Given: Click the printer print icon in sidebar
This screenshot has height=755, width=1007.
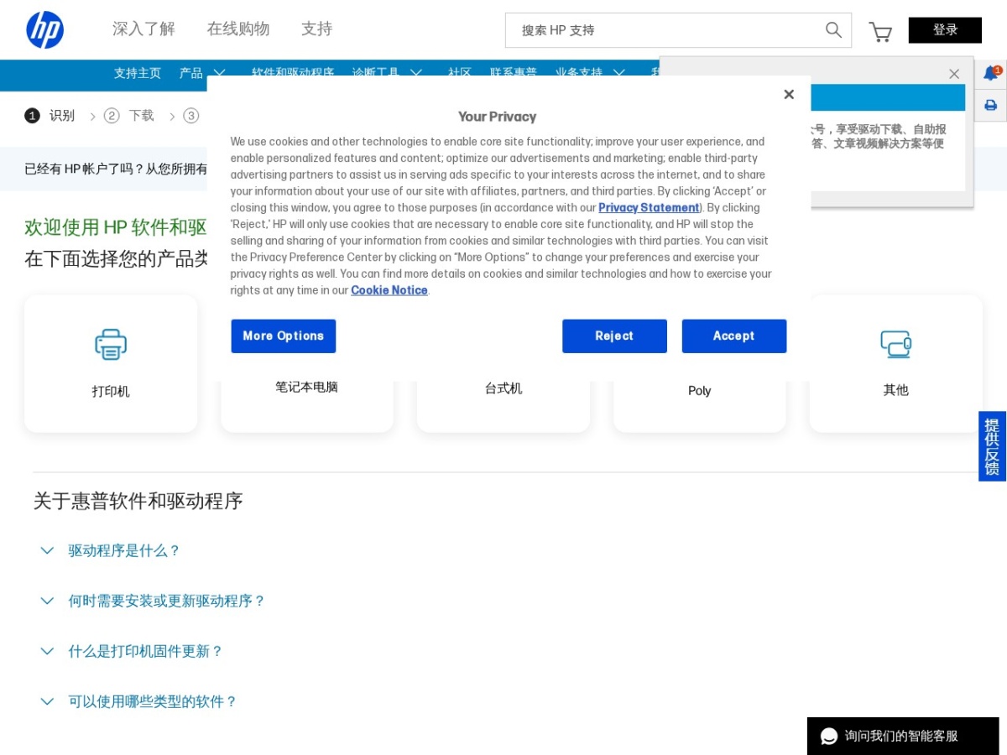Looking at the screenshot, I should 991,106.
